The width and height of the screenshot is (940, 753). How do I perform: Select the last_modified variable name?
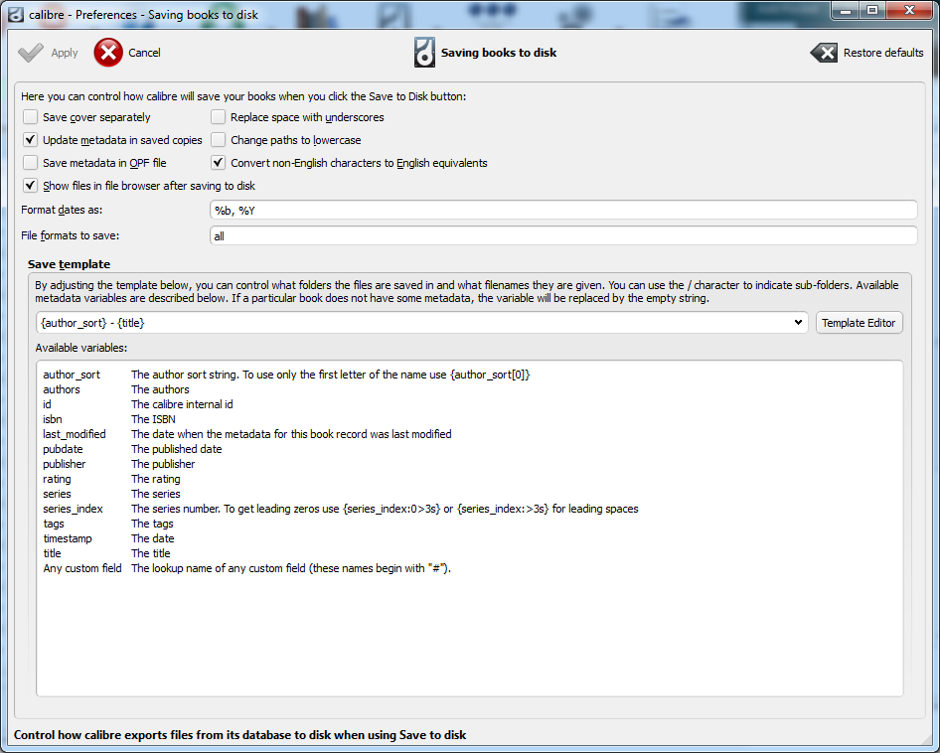[x=75, y=434]
